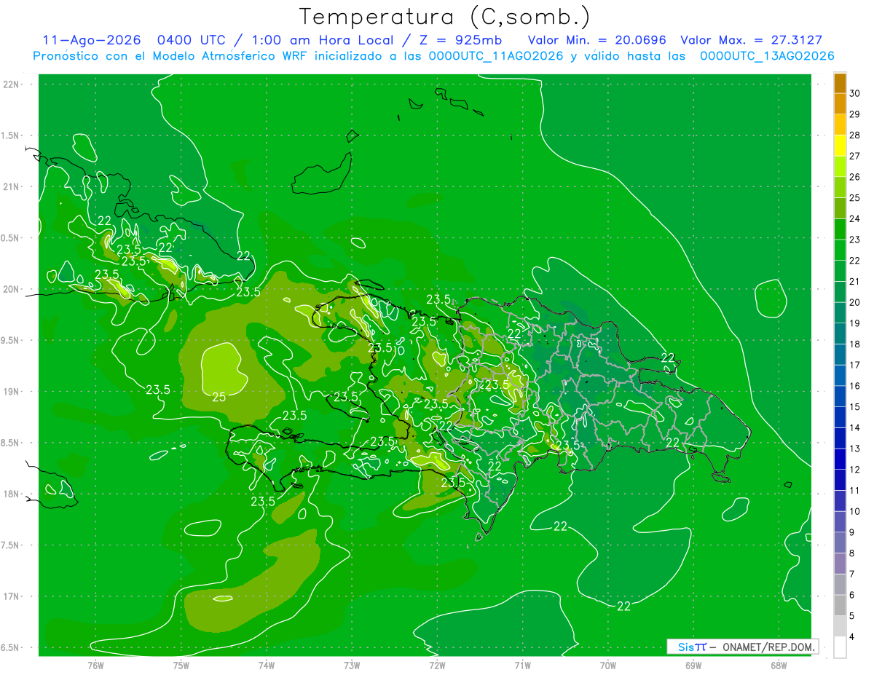Click the 19N latitude axis label
This screenshot has height=675, width=874.
pos(12,392)
